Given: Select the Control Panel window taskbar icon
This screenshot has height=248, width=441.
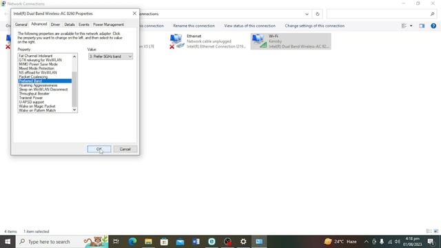Looking at the screenshot, I should click(x=259, y=242).
